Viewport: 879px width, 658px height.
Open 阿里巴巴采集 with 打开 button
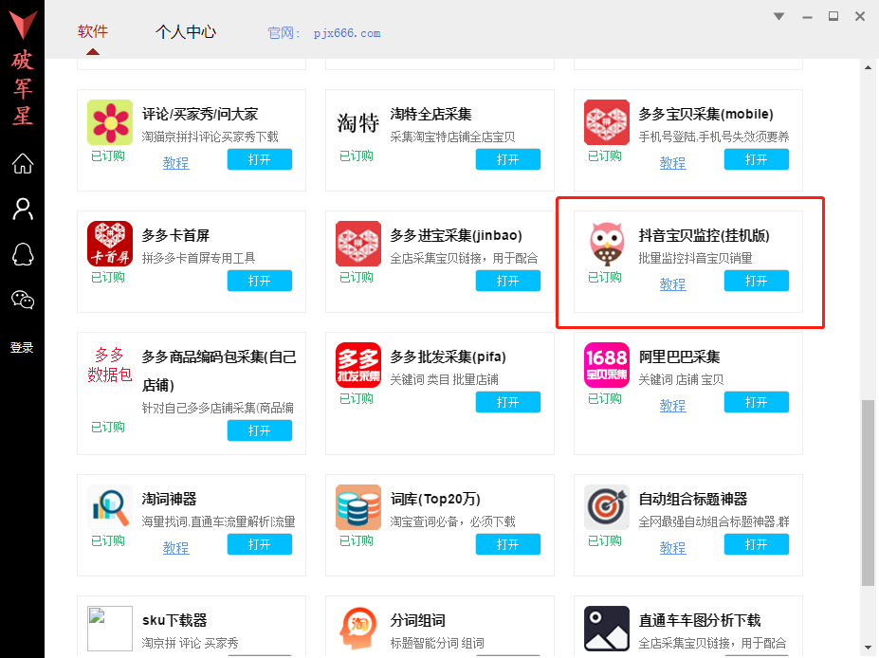[x=757, y=402]
